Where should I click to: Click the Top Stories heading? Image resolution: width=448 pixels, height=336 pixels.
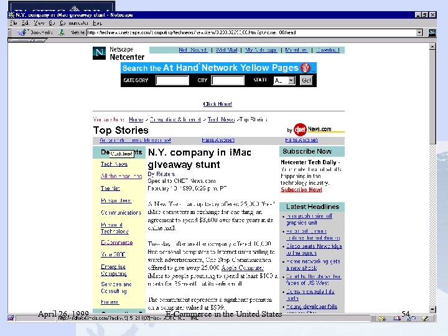point(121,130)
